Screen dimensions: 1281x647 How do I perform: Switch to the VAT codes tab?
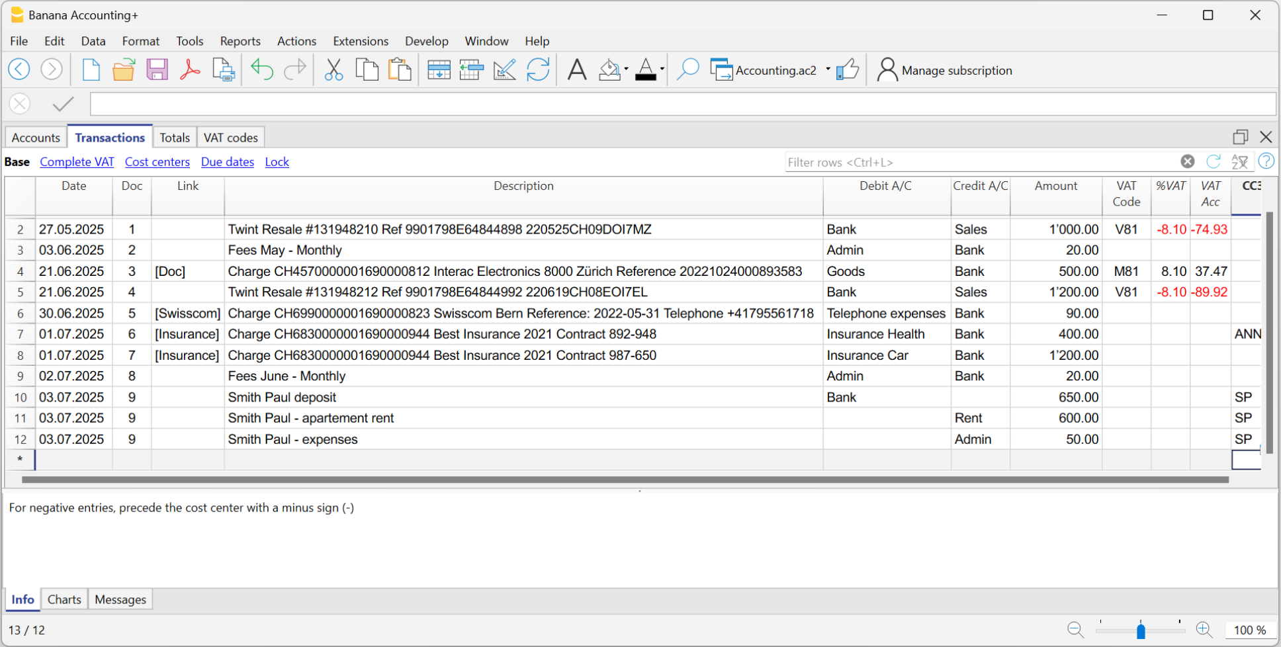pos(230,138)
